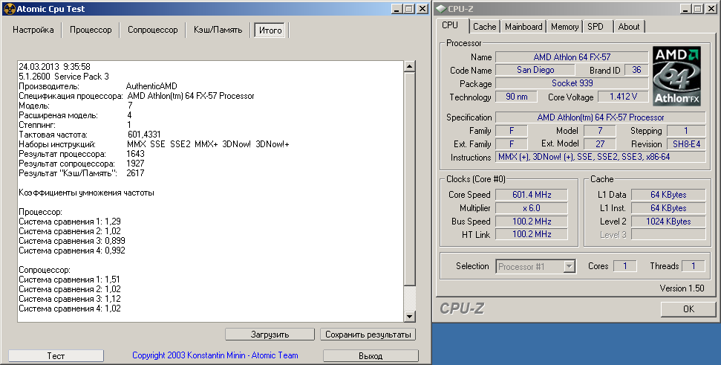Click OK in the CPU-Z window
Viewport: 721px width, 365px height.
click(688, 309)
